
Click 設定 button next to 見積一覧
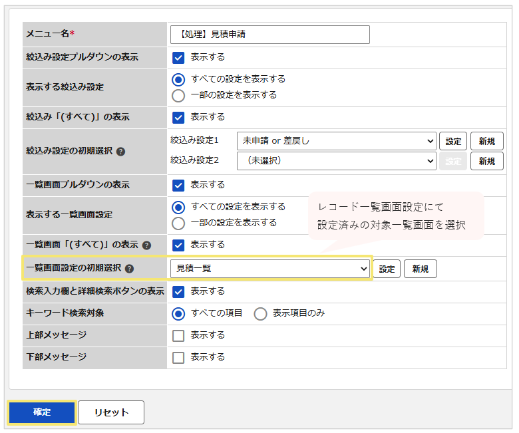387,269
